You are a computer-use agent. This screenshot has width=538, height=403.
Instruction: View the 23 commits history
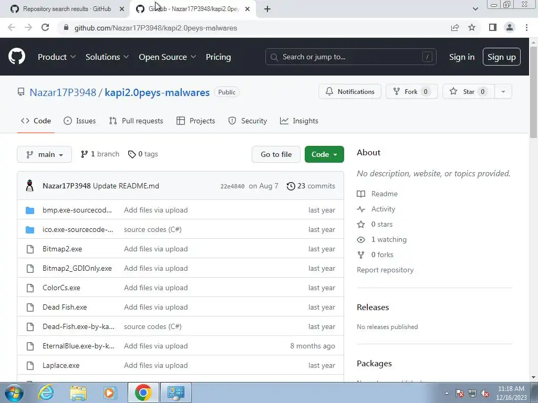click(311, 186)
